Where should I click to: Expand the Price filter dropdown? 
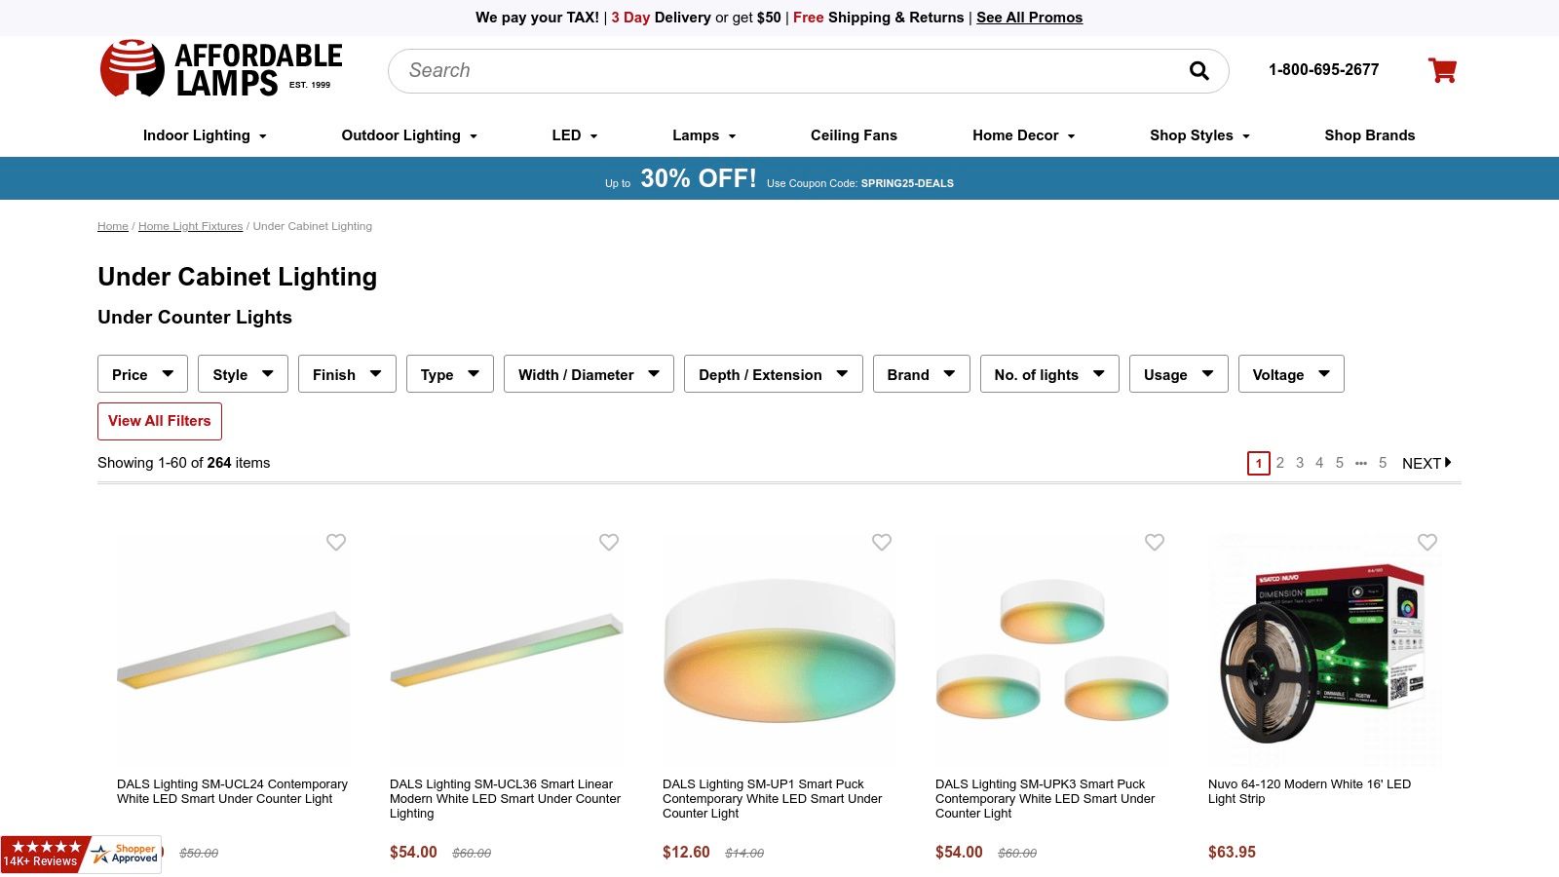(142, 374)
